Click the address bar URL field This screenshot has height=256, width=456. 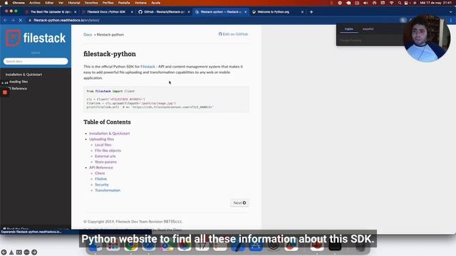coord(212,21)
